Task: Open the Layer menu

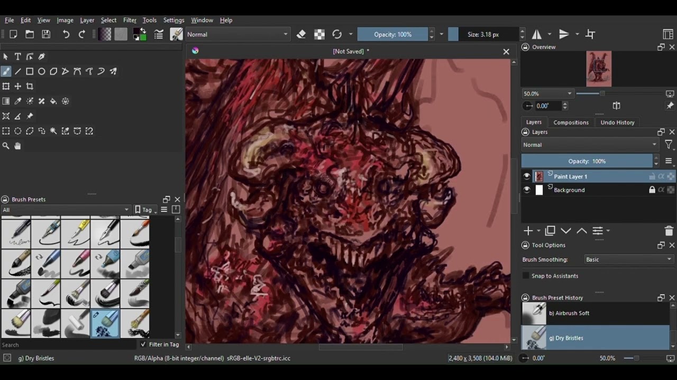Action: [x=87, y=20]
